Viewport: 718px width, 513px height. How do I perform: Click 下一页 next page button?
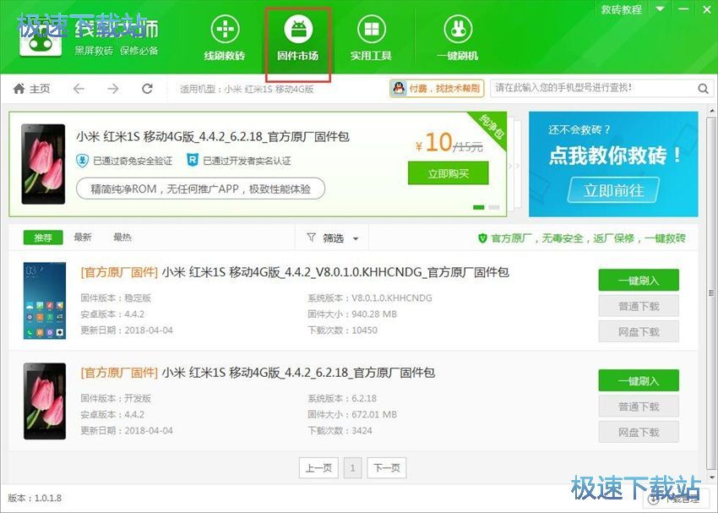tap(387, 467)
